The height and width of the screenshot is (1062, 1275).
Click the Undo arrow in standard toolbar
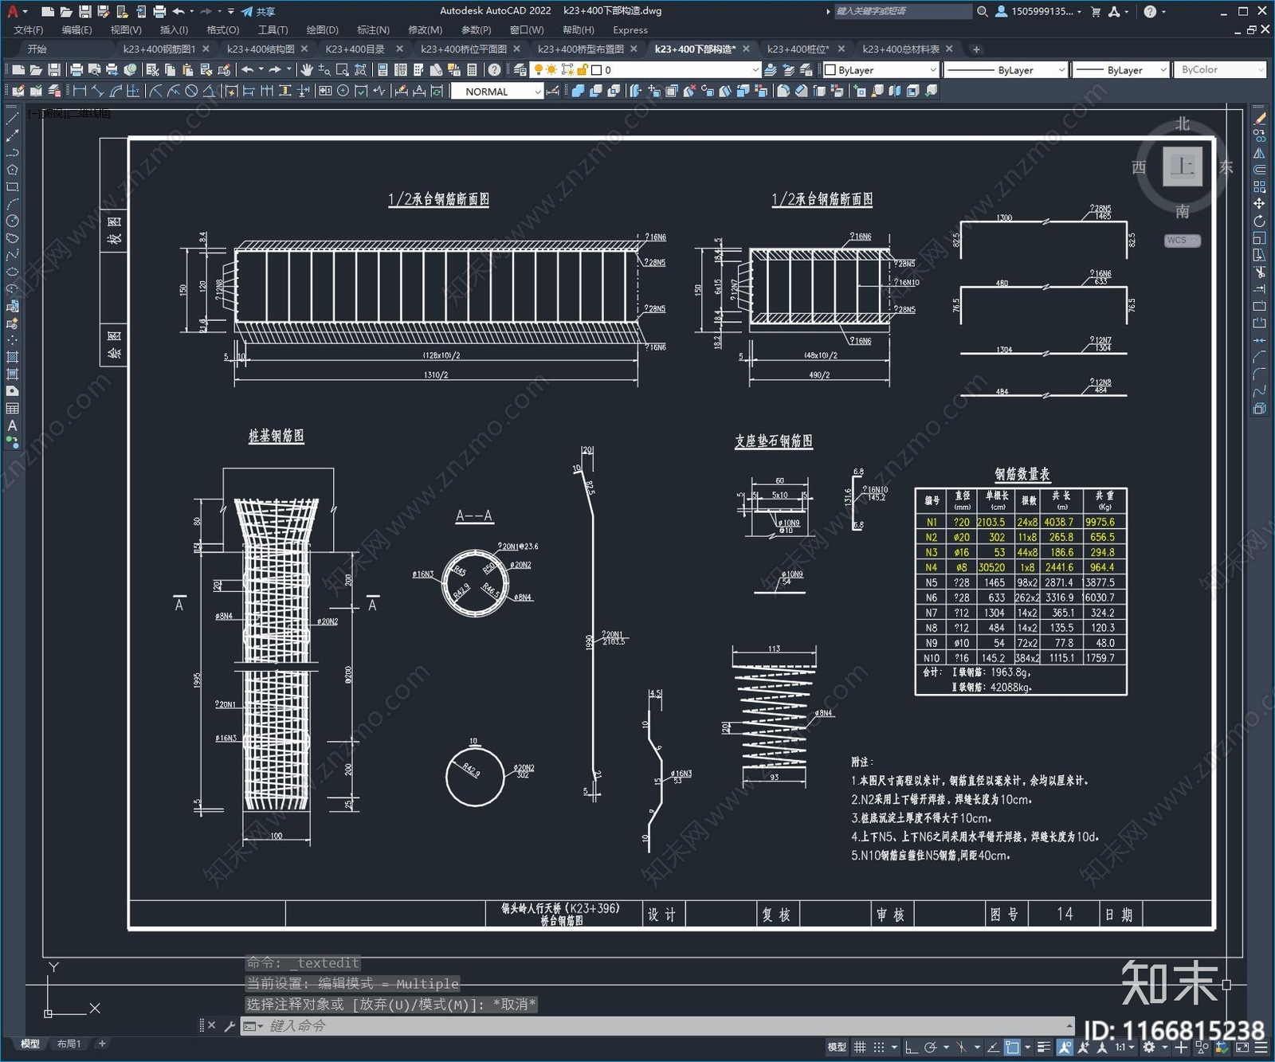(248, 70)
